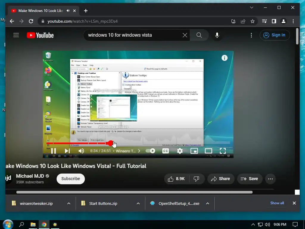Save video to a playlist
The image size is (305, 229).
tap(250, 179)
